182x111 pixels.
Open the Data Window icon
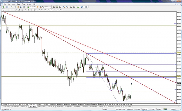[x=15, y=7]
